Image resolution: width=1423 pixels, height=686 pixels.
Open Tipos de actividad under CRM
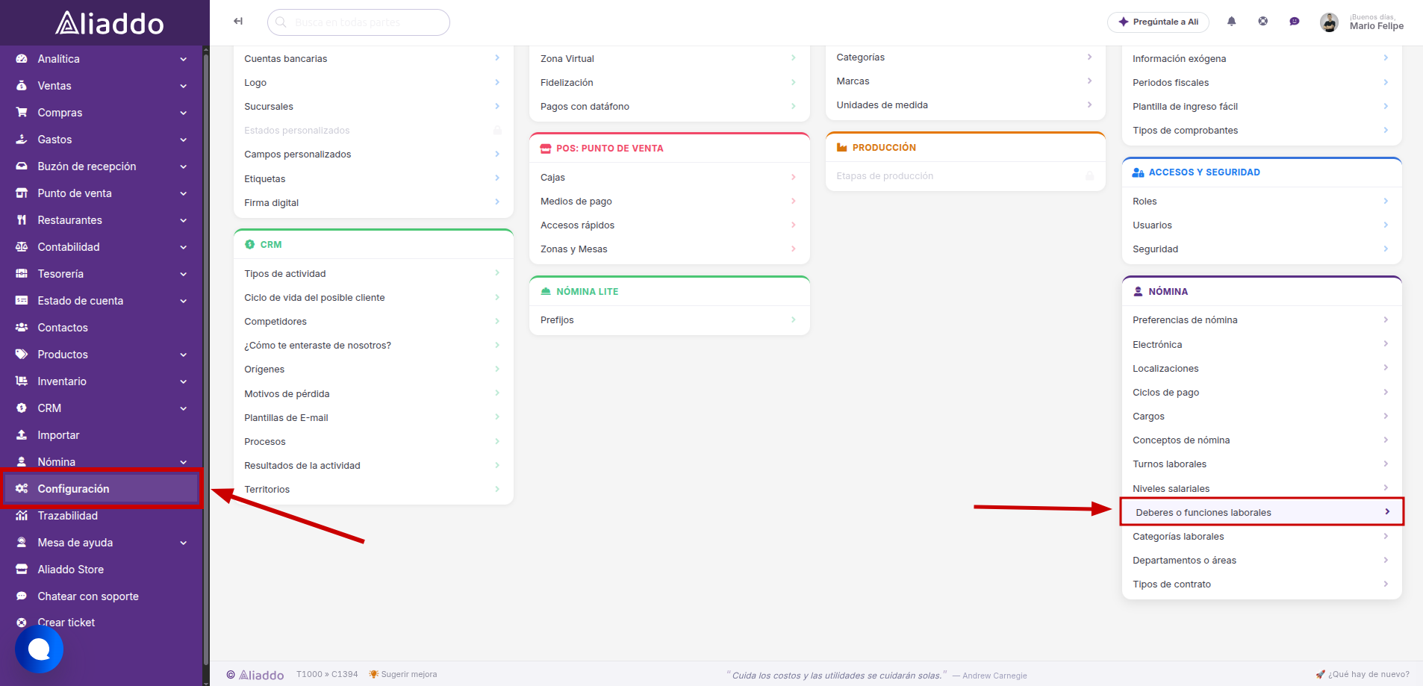pyautogui.click(x=373, y=274)
